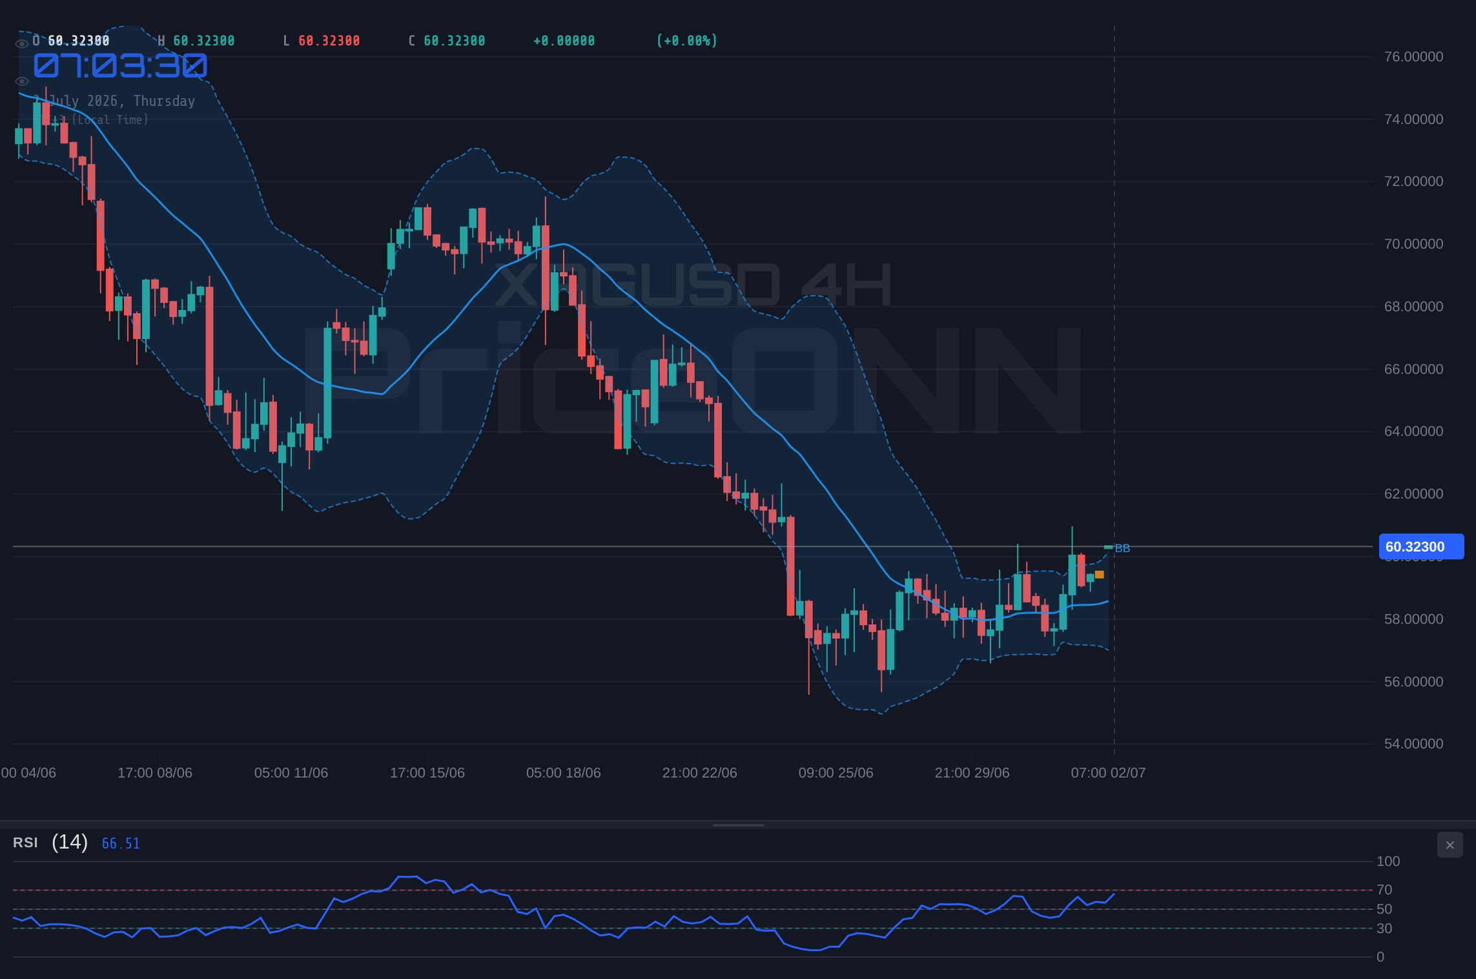Image resolution: width=1476 pixels, height=979 pixels.
Task: Click the 21:00 29/06 time label
Action: [x=972, y=773]
